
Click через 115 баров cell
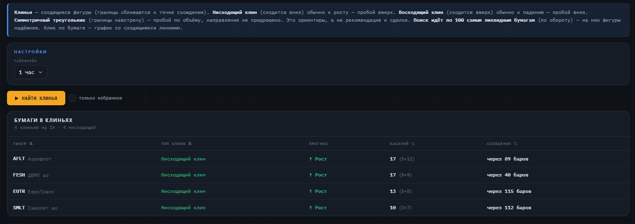coord(509,192)
